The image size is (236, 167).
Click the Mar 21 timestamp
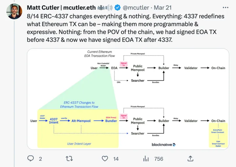pyautogui.click(x=163, y=7)
